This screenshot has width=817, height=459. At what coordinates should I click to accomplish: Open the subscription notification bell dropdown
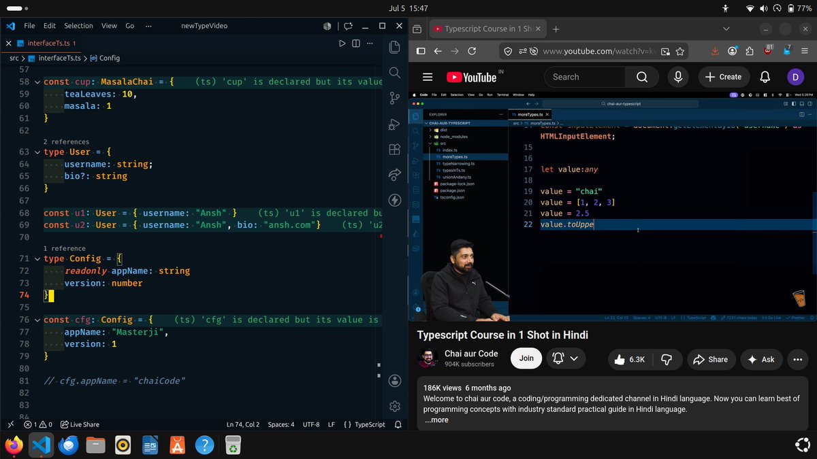[566, 358]
